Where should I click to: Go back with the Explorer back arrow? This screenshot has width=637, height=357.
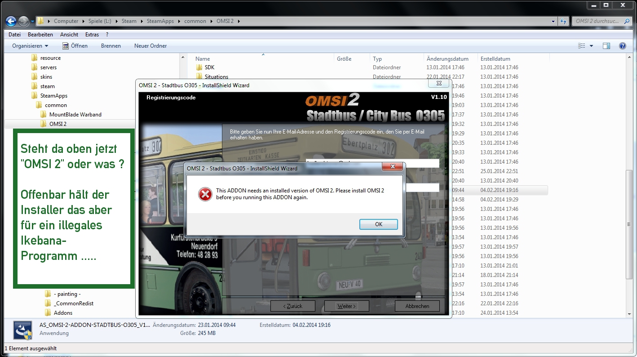pos(11,21)
